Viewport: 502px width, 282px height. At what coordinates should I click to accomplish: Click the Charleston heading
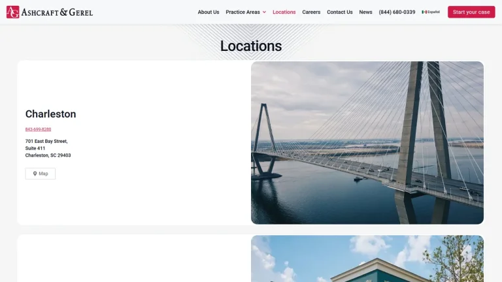click(50, 114)
